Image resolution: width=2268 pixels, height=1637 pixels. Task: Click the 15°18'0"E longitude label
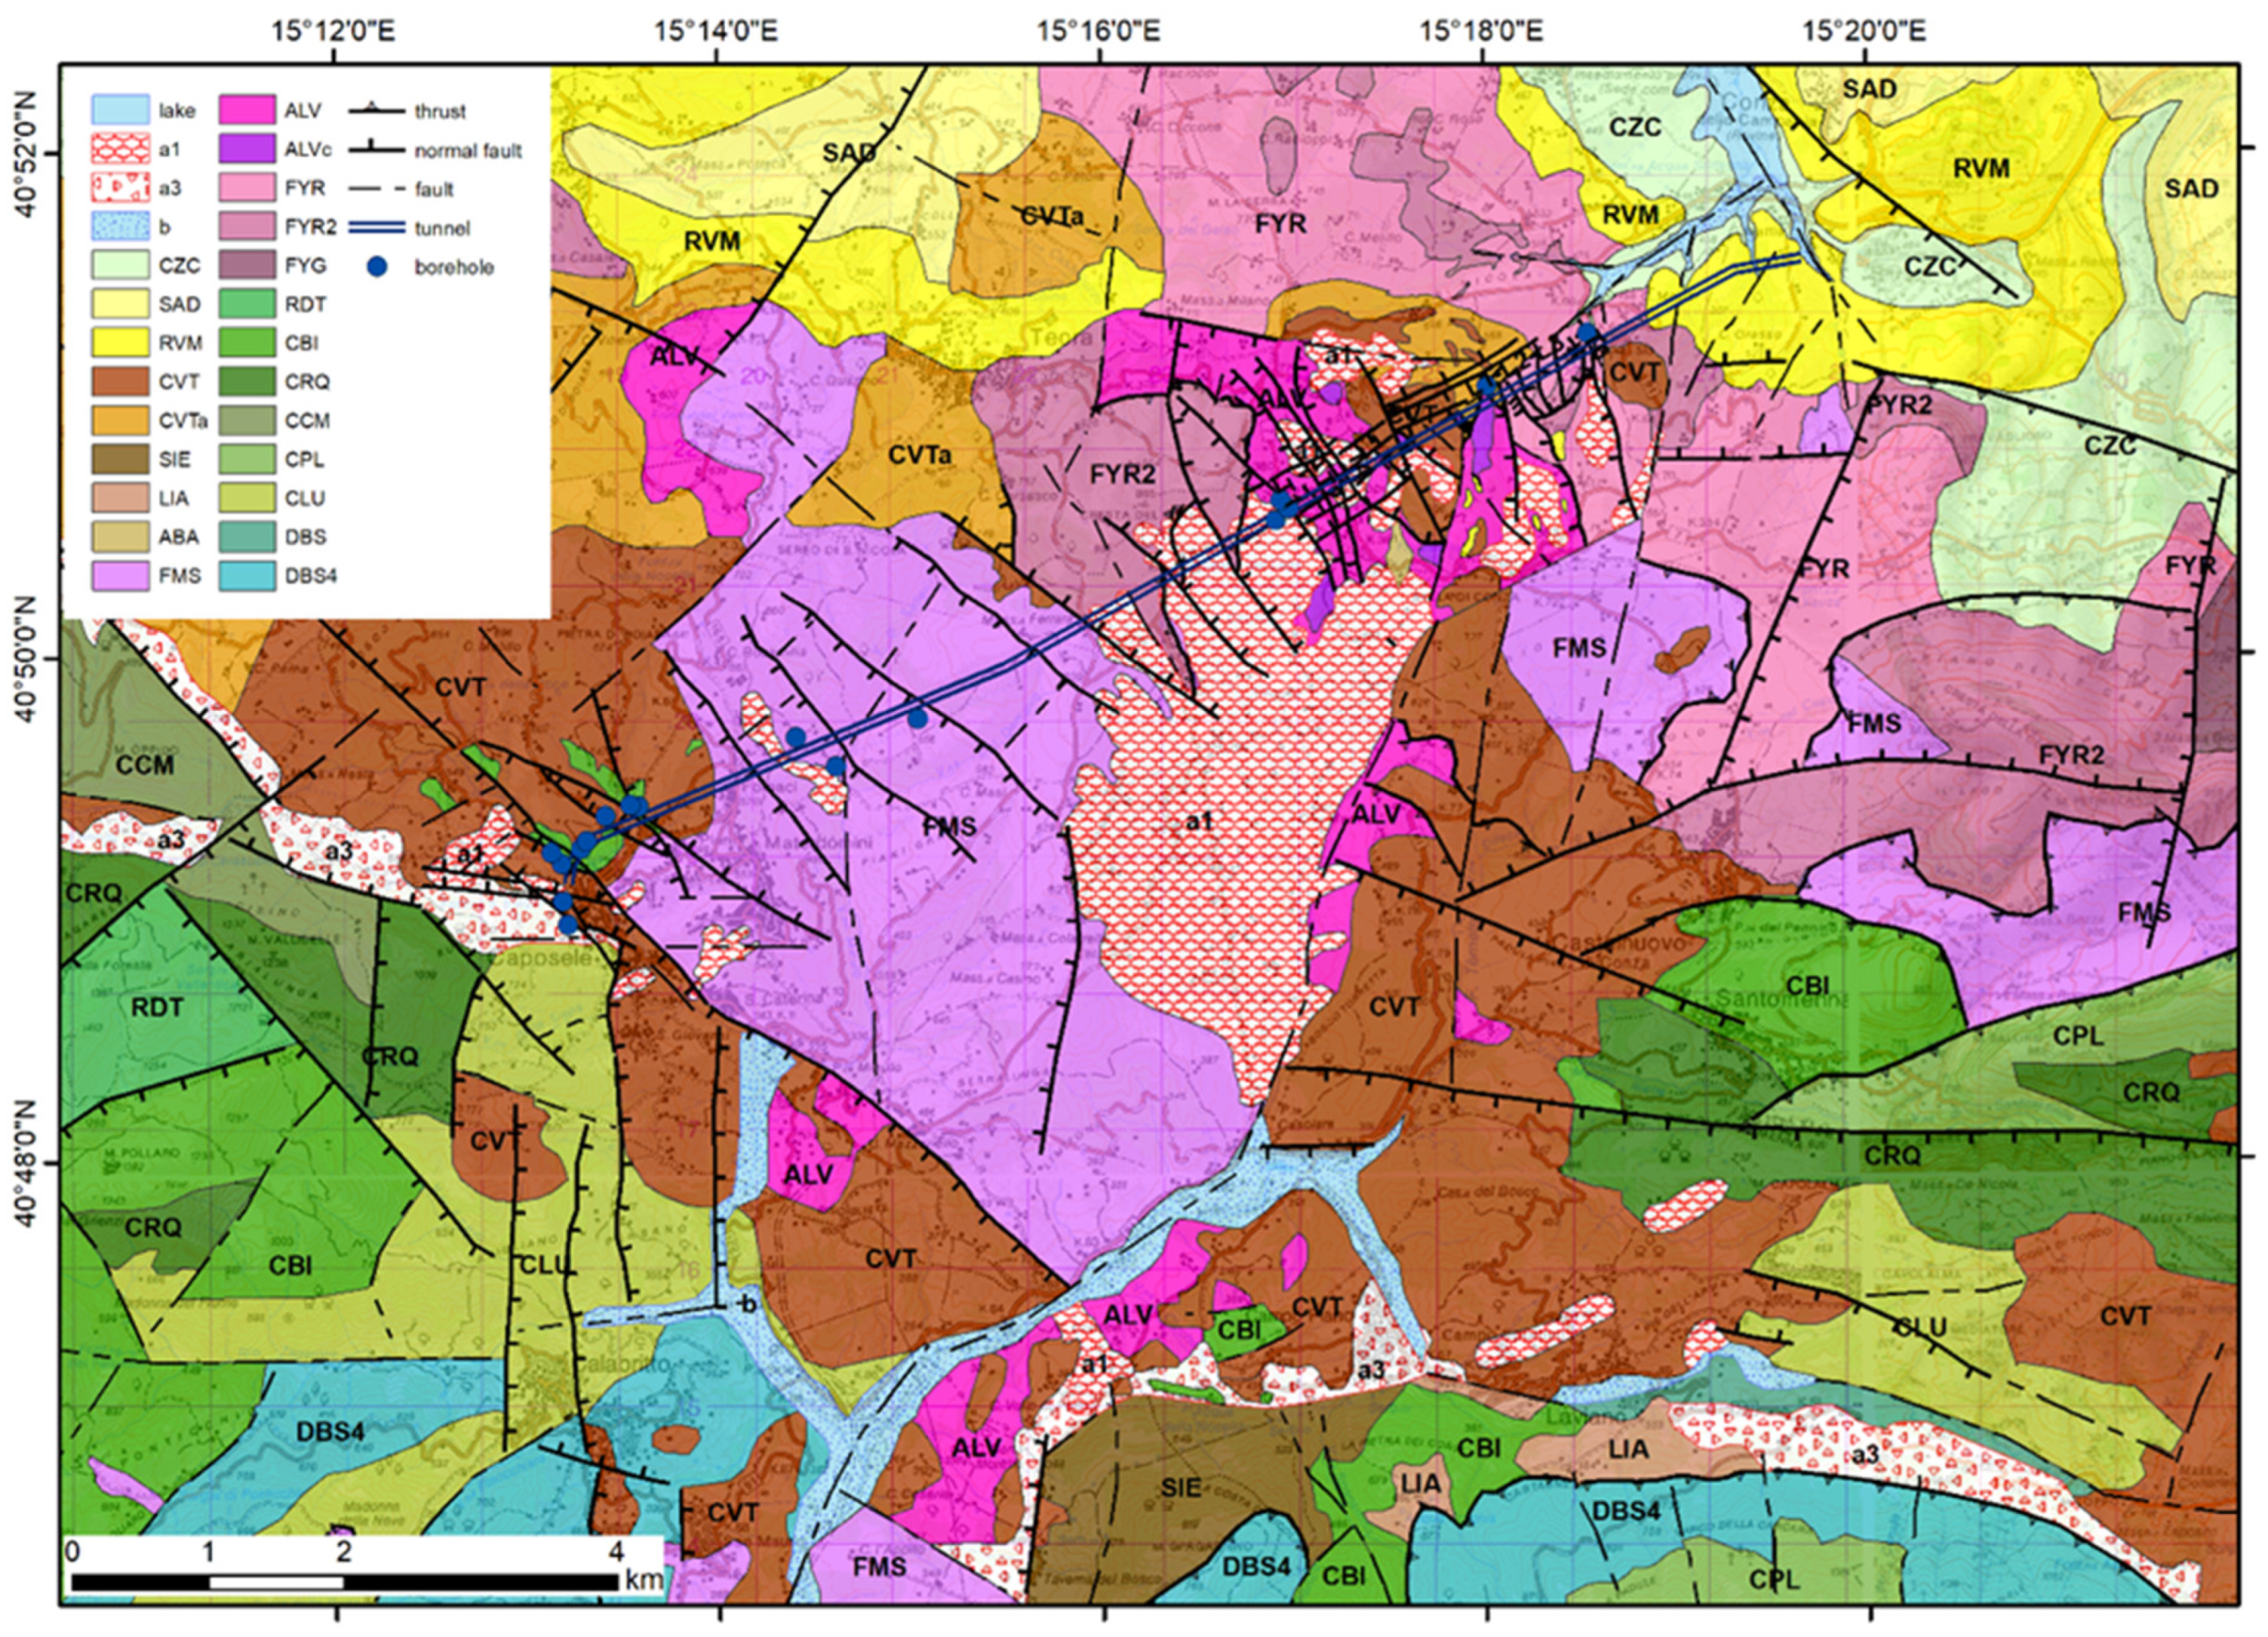1483,30
